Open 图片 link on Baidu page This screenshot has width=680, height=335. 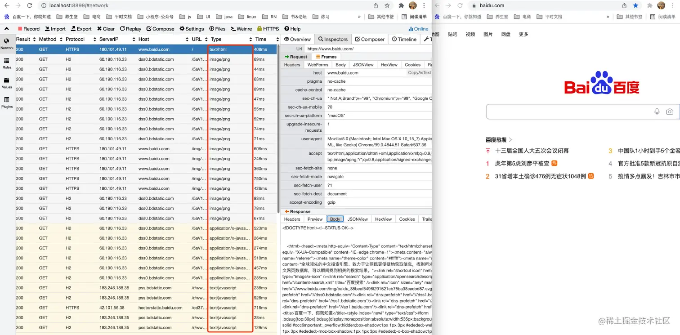pyautogui.click(x=488, y=34)
